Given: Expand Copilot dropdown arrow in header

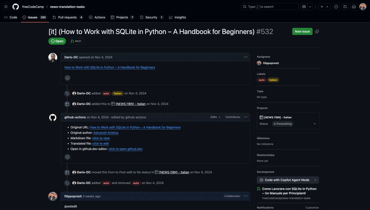Looking at the screenshot, I should click(x=310, y=7).
